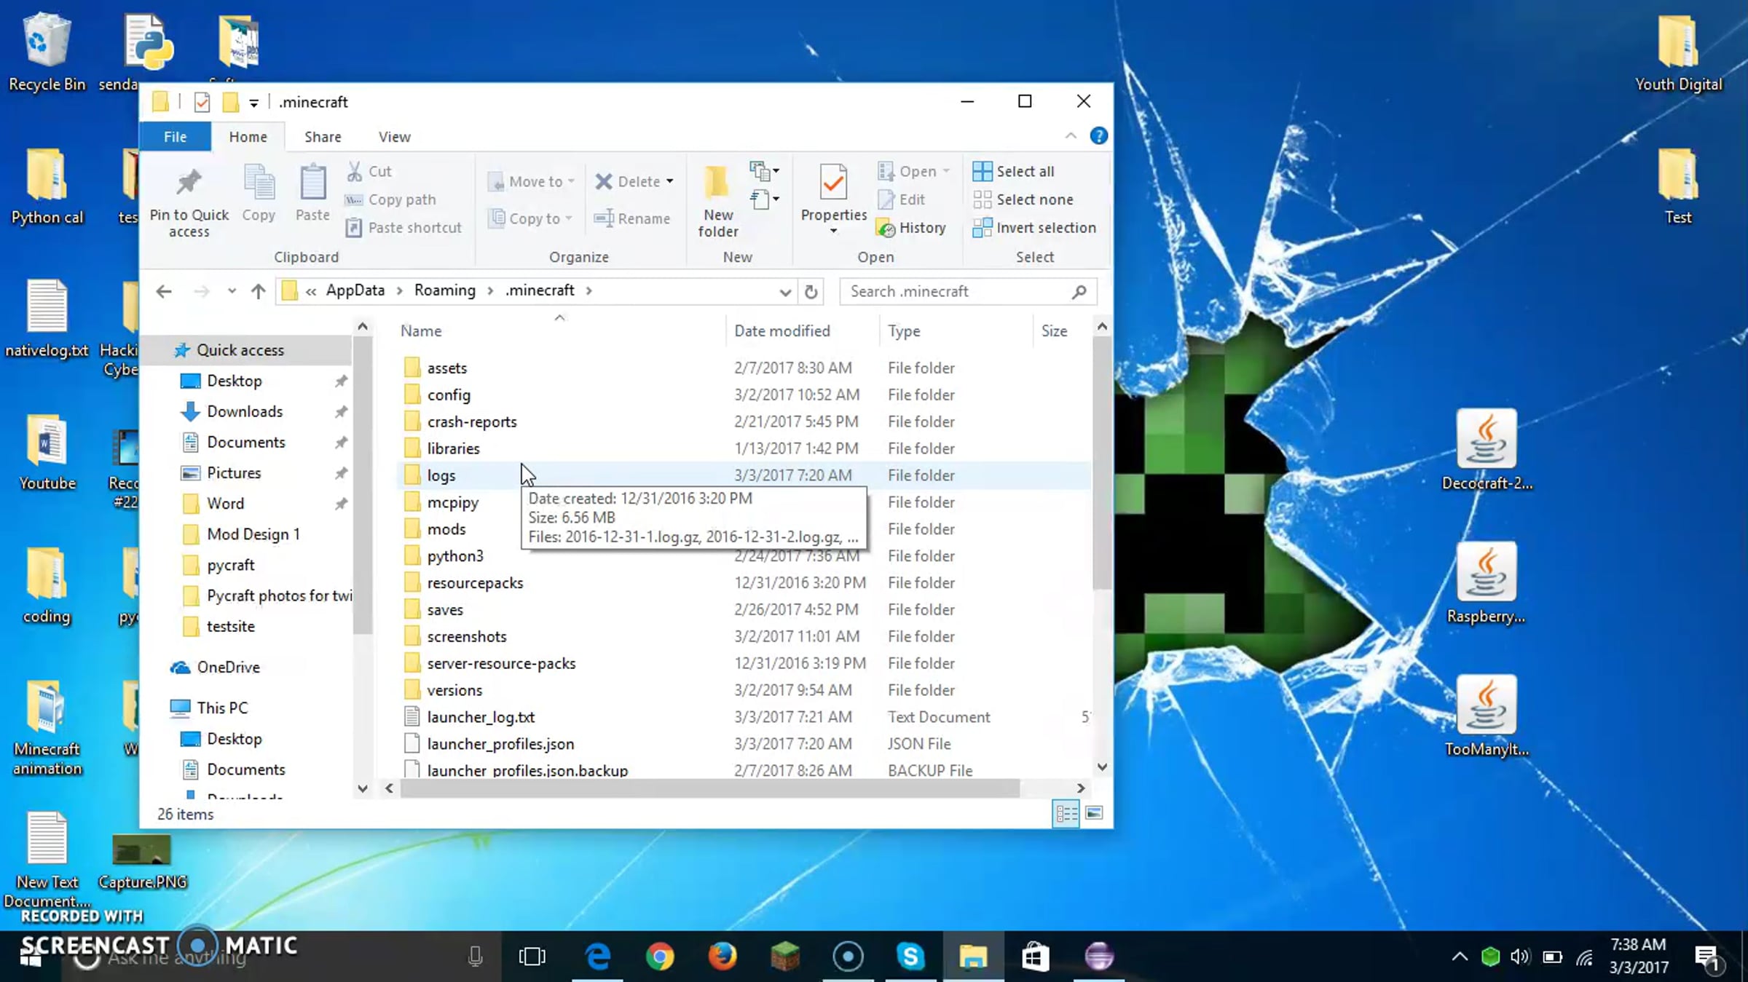Viewport: 1748px width, 982px height.
Task: Switch to Large icons view in status bar
Action: (1094, 813)
